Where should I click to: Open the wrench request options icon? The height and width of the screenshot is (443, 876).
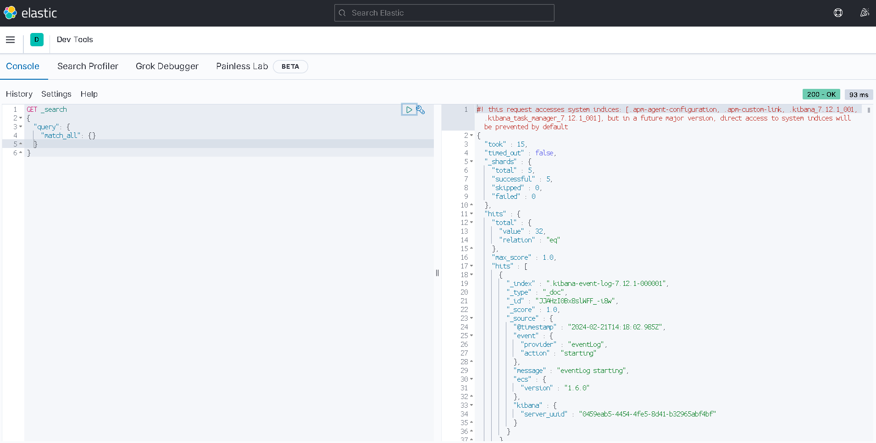(421, 109)
